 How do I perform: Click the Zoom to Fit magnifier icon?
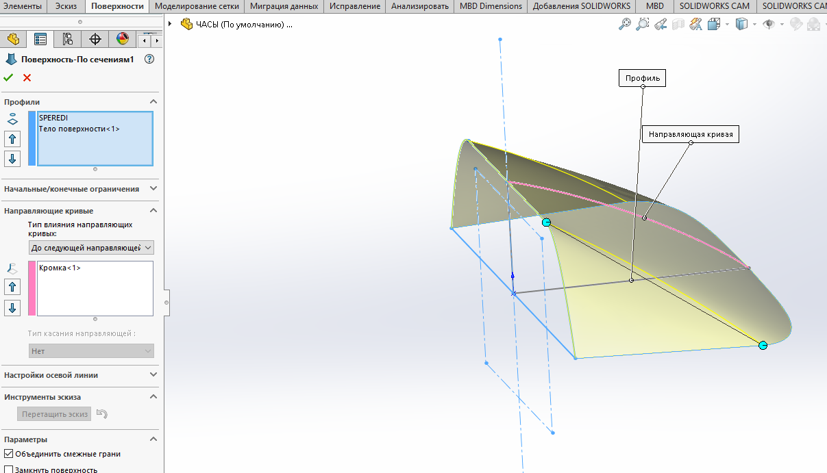pyautogui.click(x=624, y=25)
